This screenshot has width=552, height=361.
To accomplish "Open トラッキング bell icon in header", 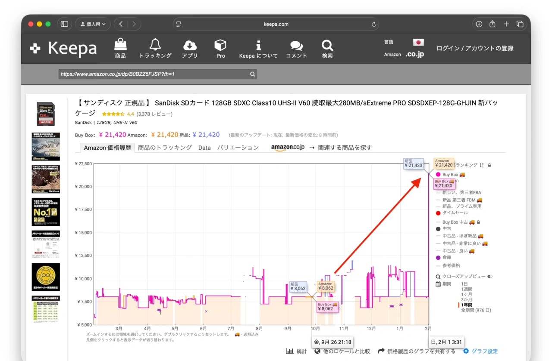I will coord(155,45).
